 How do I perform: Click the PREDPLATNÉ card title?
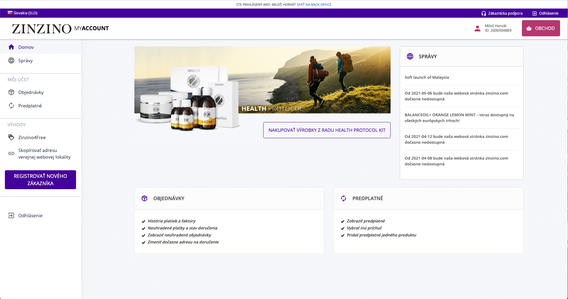coord(368,198)
